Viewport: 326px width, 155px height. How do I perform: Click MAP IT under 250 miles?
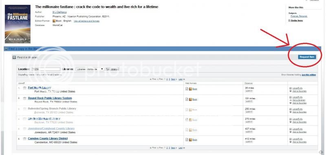point(249,112)
